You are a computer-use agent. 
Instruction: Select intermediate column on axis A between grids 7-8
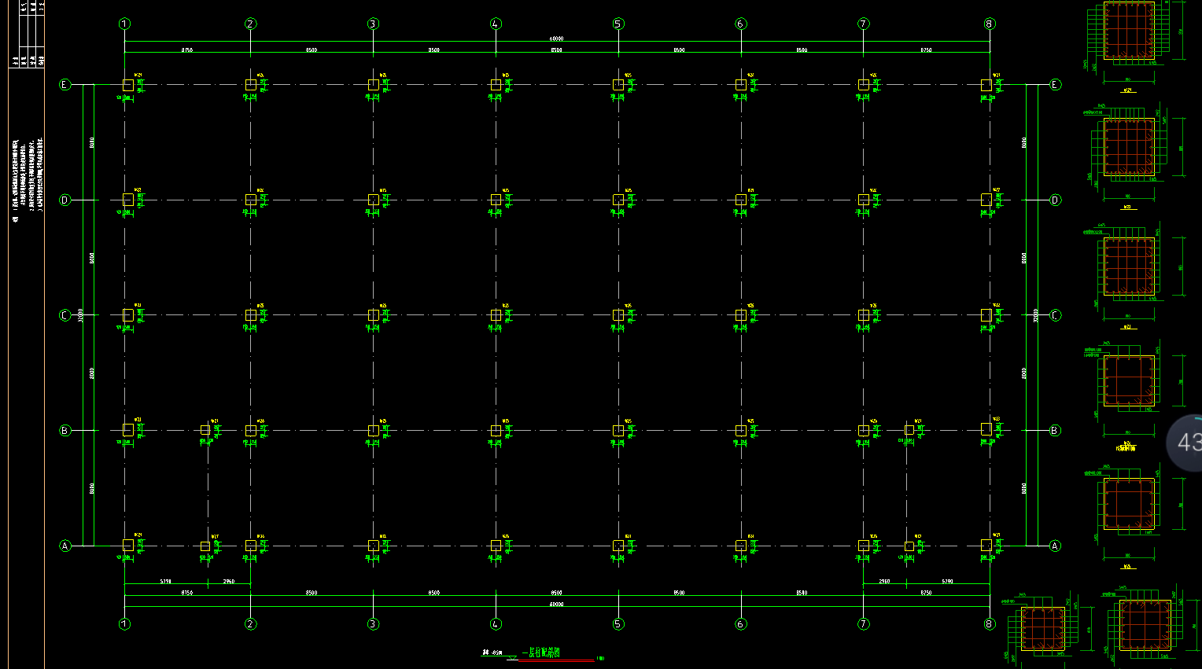pyautogui.click(x=909, y=546)
